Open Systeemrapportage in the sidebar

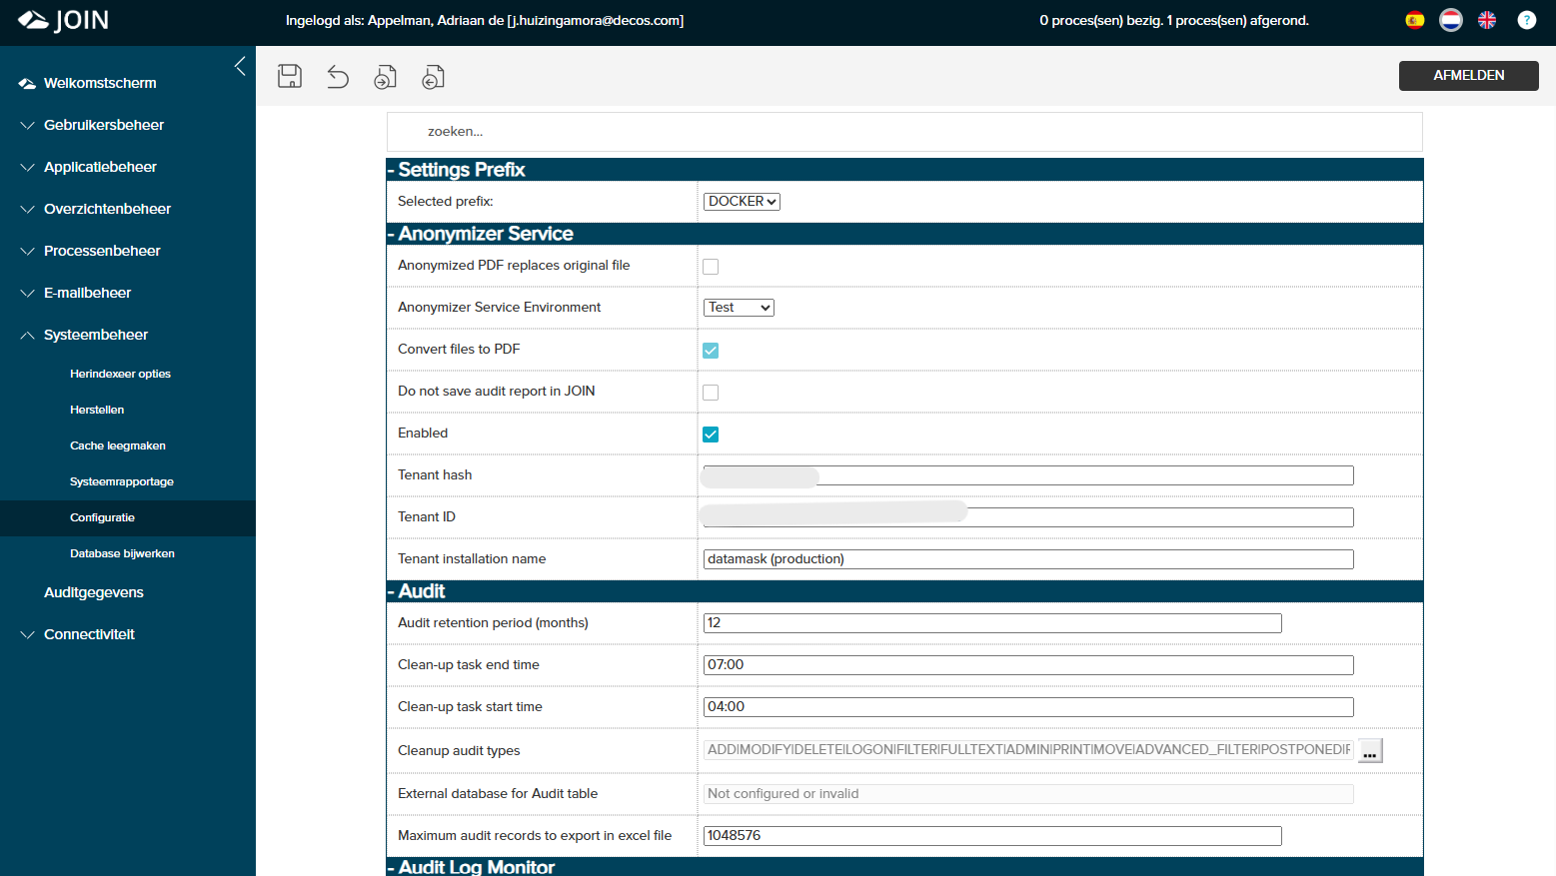coord(122,481)
